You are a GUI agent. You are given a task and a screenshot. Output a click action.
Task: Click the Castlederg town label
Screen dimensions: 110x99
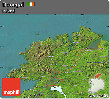click(x=69, y=73)
